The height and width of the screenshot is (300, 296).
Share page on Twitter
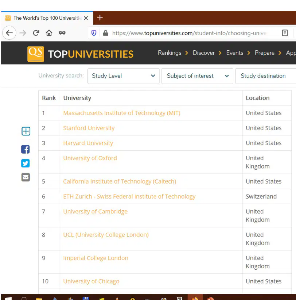(26, 163)
